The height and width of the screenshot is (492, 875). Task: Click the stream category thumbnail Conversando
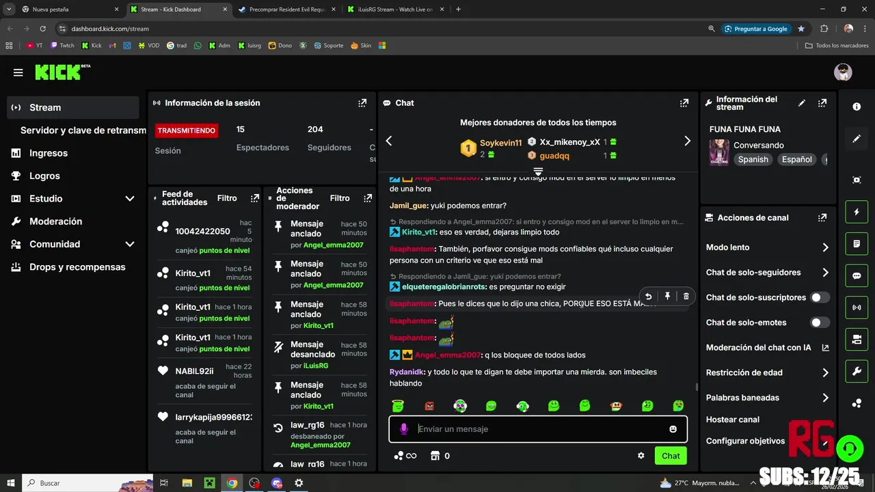coord(719,154)
